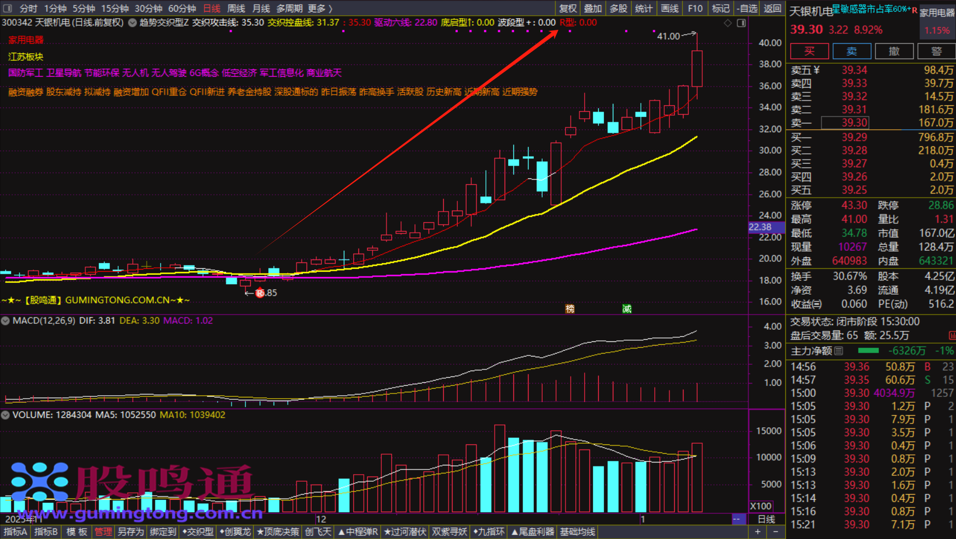Expand the VOLUME indicator settings arrow

click(5, 415)
